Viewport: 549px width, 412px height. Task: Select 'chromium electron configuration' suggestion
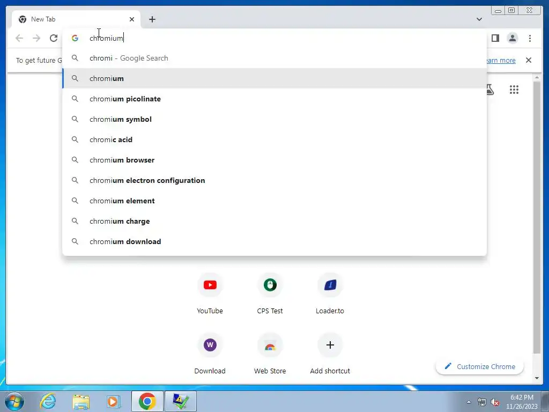coord(274,180)
